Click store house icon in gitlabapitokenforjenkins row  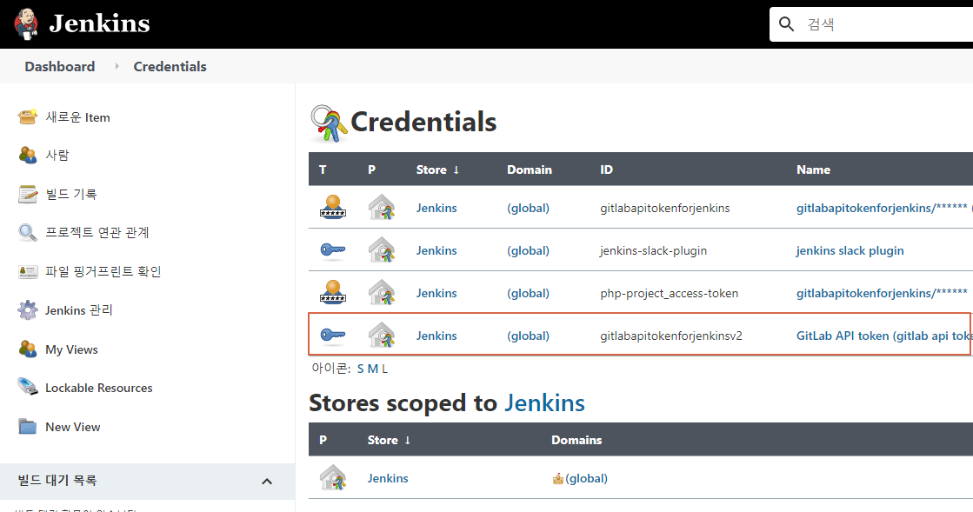[x=382, y=207]
